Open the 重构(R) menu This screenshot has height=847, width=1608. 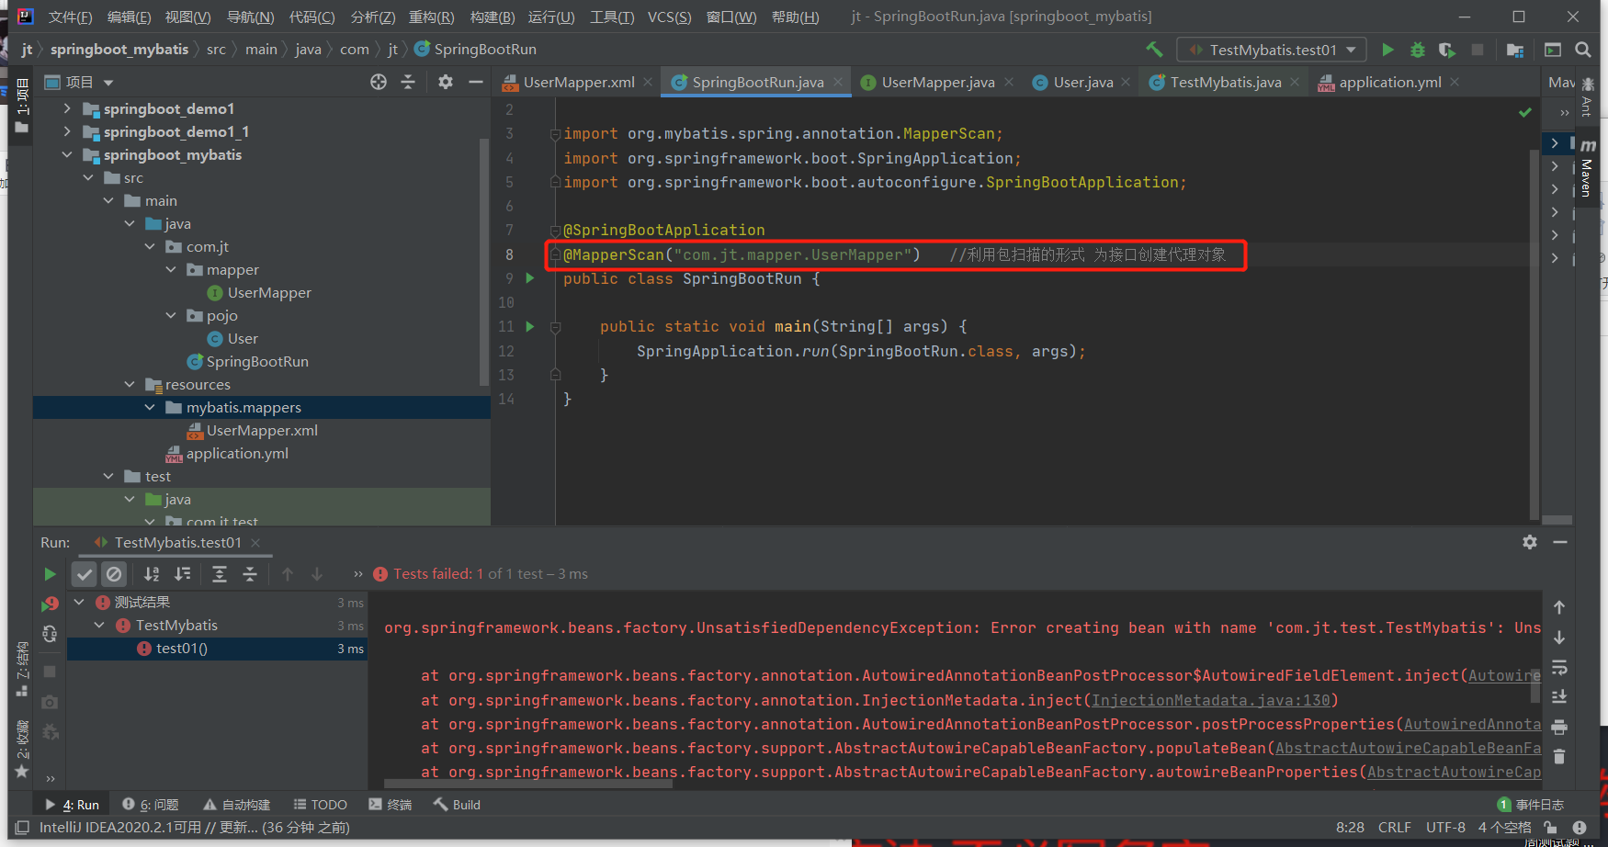tap(431, 17)
